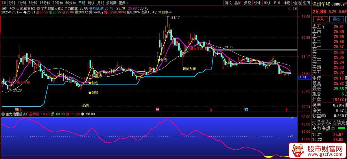Expand the 主力地量反转F sub-chart dropdown arrow

coord(3,114)
